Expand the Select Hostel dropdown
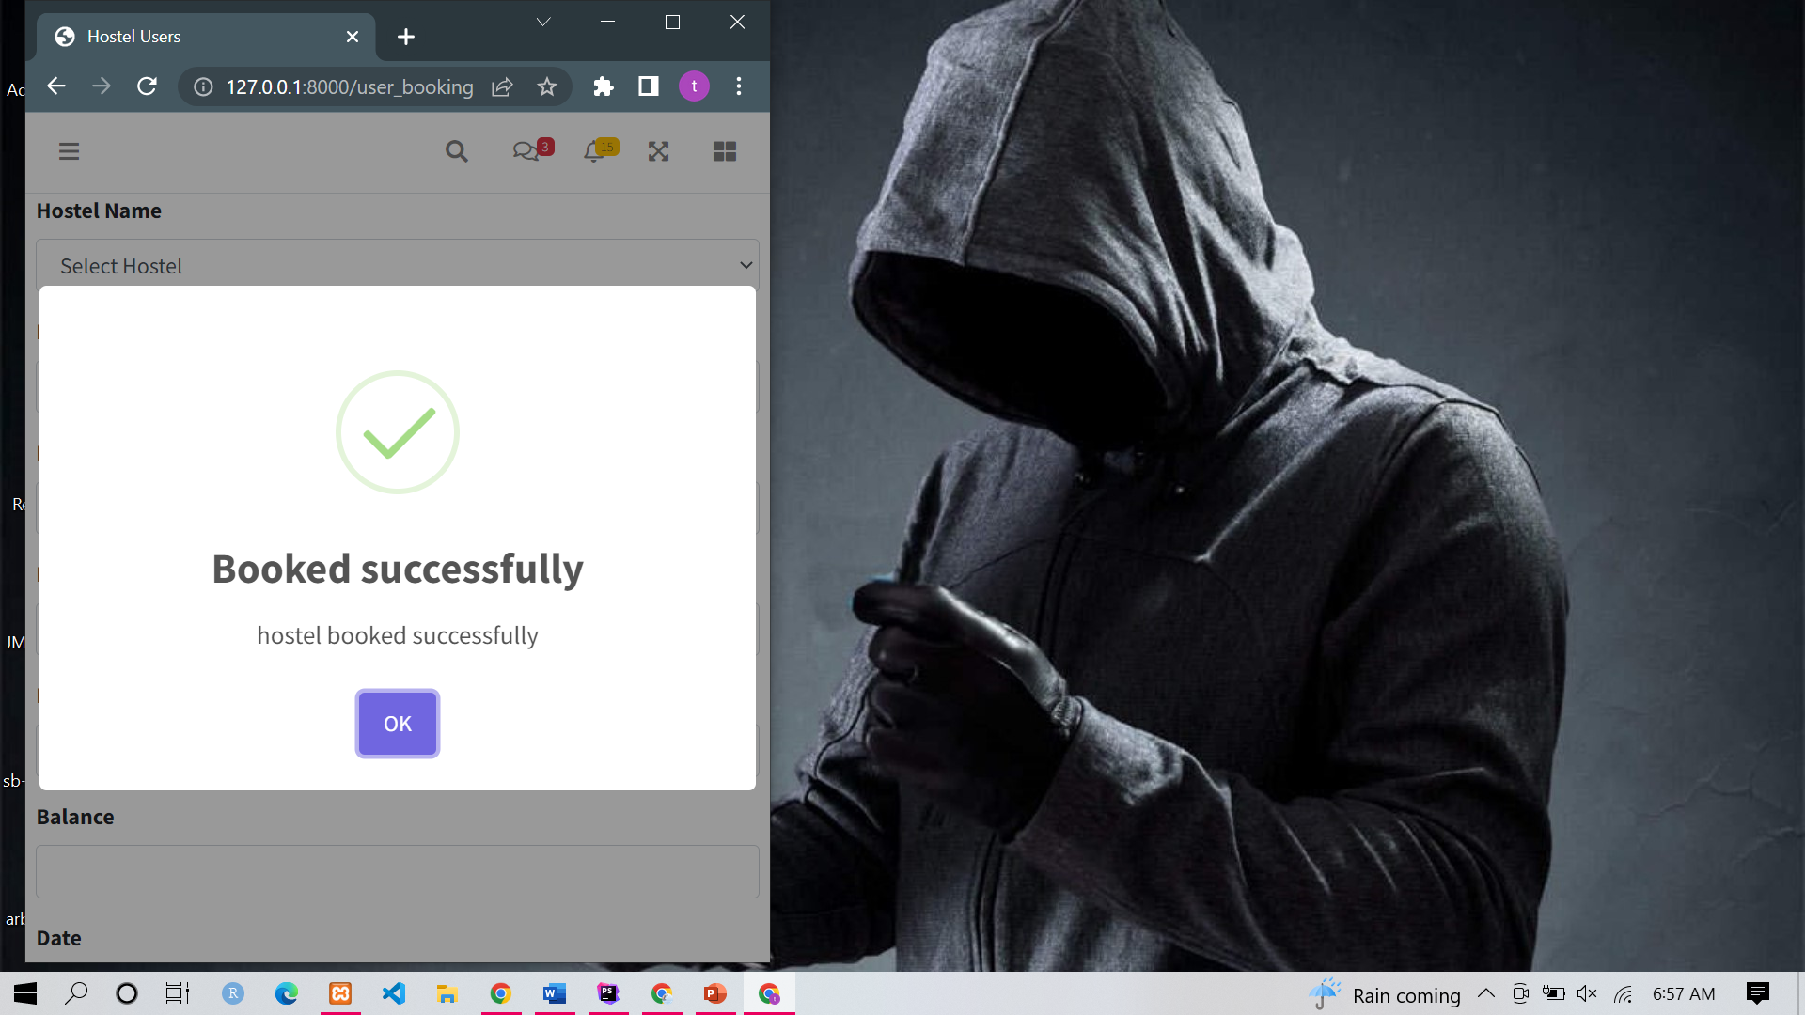Image resolution: width=1805 pixels, height=1015 pixels. [397, 266]
